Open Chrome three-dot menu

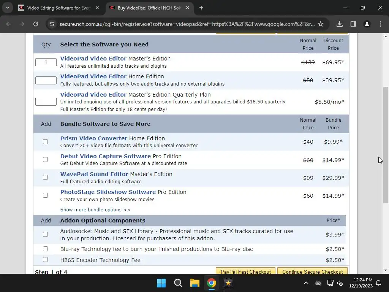pyautogui.click(x=381, y=24)
